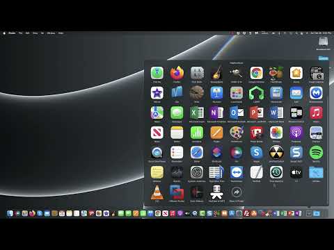Open VMware Fusion icon in the stack
Image resolution: width=334 pixels, height=250 pixels.
[x=177, y=192]
